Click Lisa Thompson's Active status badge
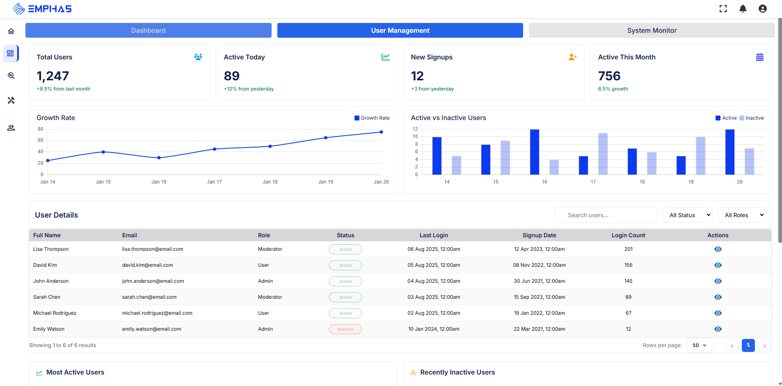 345,249
